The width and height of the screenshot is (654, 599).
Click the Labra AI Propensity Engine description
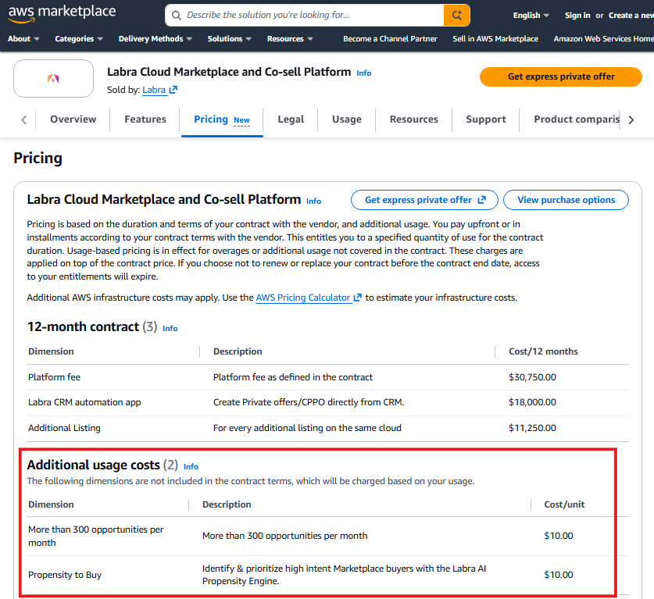pos(344,575)
